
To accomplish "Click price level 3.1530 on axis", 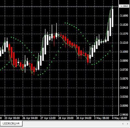I will coord(124,25).
